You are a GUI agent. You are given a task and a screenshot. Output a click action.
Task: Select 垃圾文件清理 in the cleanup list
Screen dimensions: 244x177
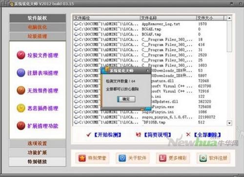[x=42, y=55]
